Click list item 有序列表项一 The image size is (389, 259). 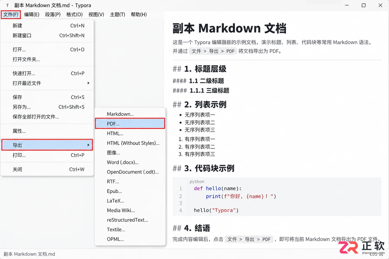pos(200,139)
